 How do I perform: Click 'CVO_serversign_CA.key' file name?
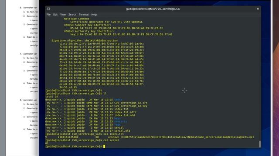click(131, 106)
